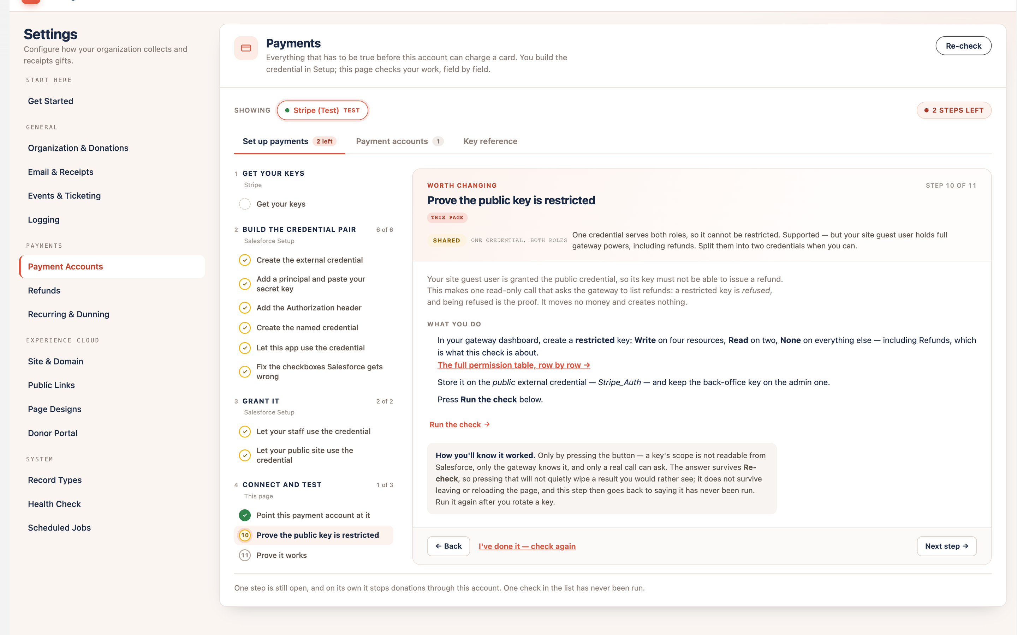1017x635 pixels.
Task: Open the Donor Portal settings
Action: pyautogui.click(x=112, y=433)
